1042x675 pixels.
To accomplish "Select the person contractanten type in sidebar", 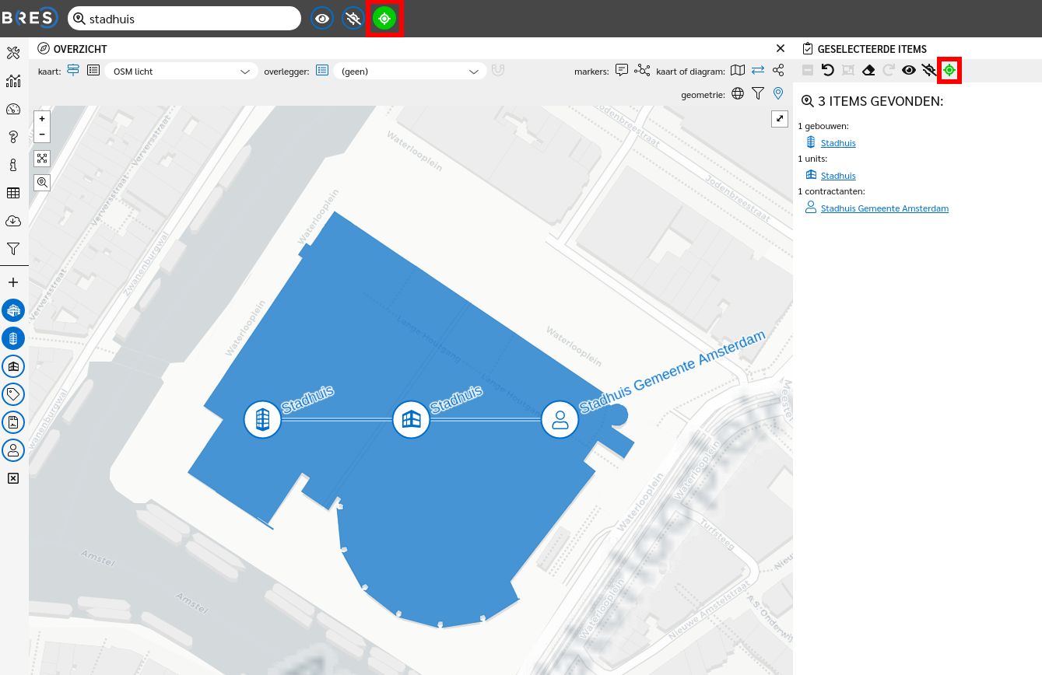I will pyautogui.click(x=13, y=450).
